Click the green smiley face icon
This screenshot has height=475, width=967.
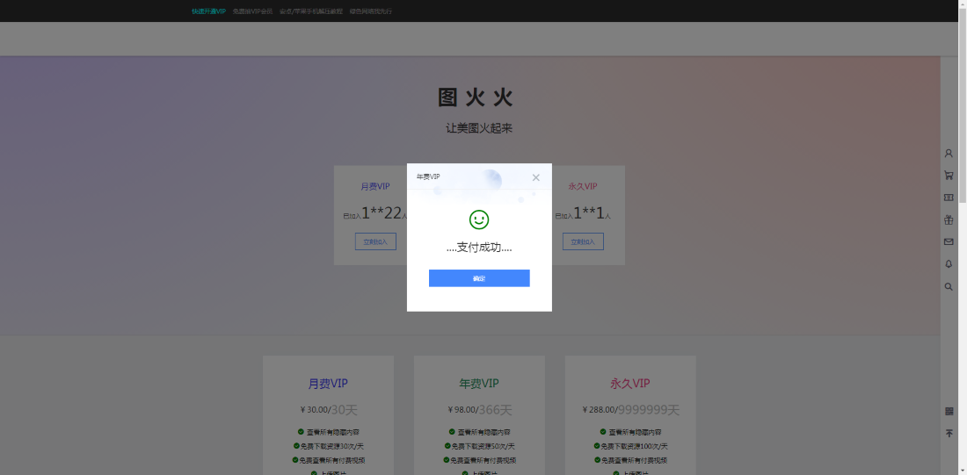click(479, 220)
